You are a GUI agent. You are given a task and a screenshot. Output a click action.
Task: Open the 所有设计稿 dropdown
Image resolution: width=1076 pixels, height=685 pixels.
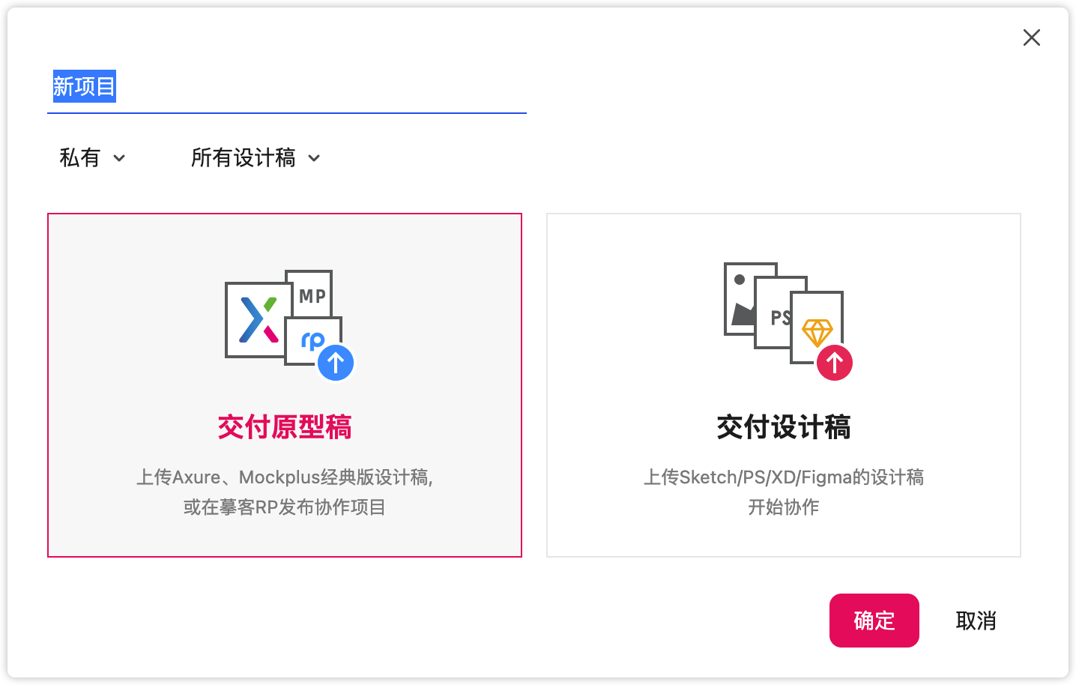pyautogui.click(x=256, y=158)
